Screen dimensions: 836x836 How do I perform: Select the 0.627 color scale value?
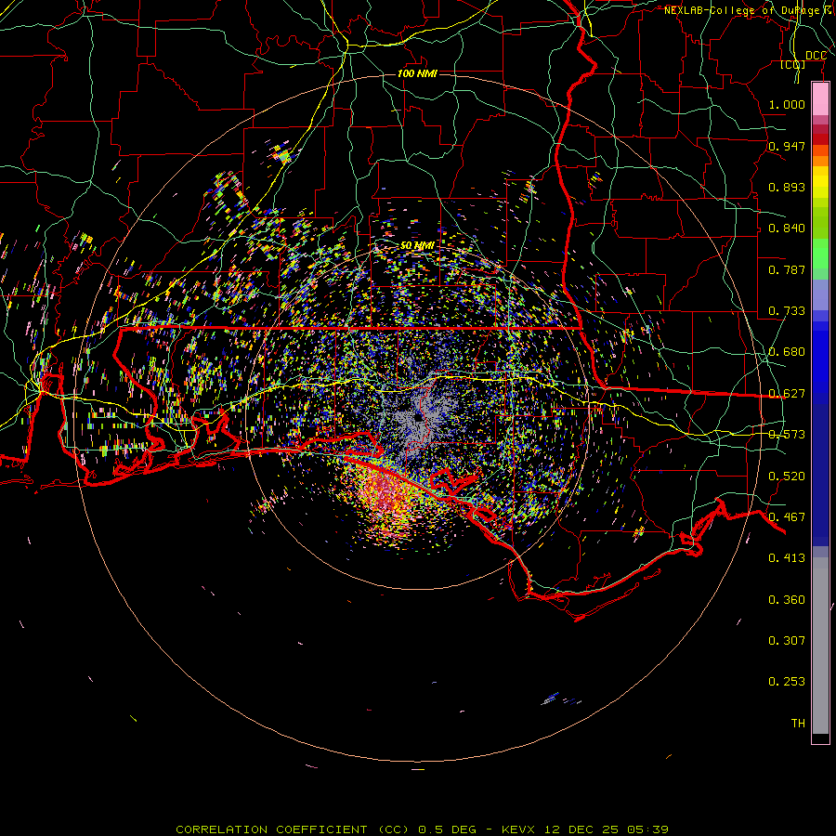787,394
